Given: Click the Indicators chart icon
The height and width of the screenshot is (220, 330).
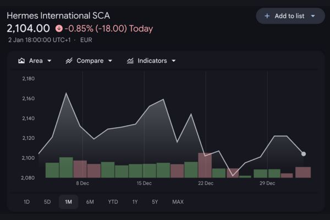Looking at the screenshot, I should click(x=130, y=61).
